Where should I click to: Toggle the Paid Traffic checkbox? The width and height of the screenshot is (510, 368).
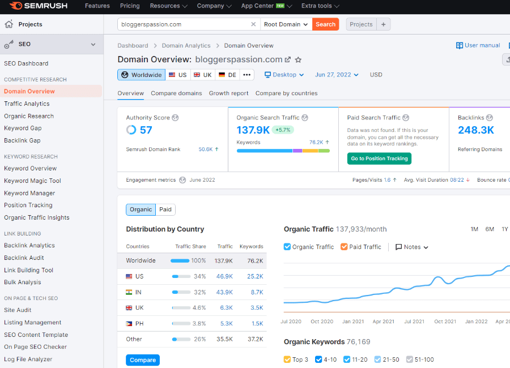(344, 247)
